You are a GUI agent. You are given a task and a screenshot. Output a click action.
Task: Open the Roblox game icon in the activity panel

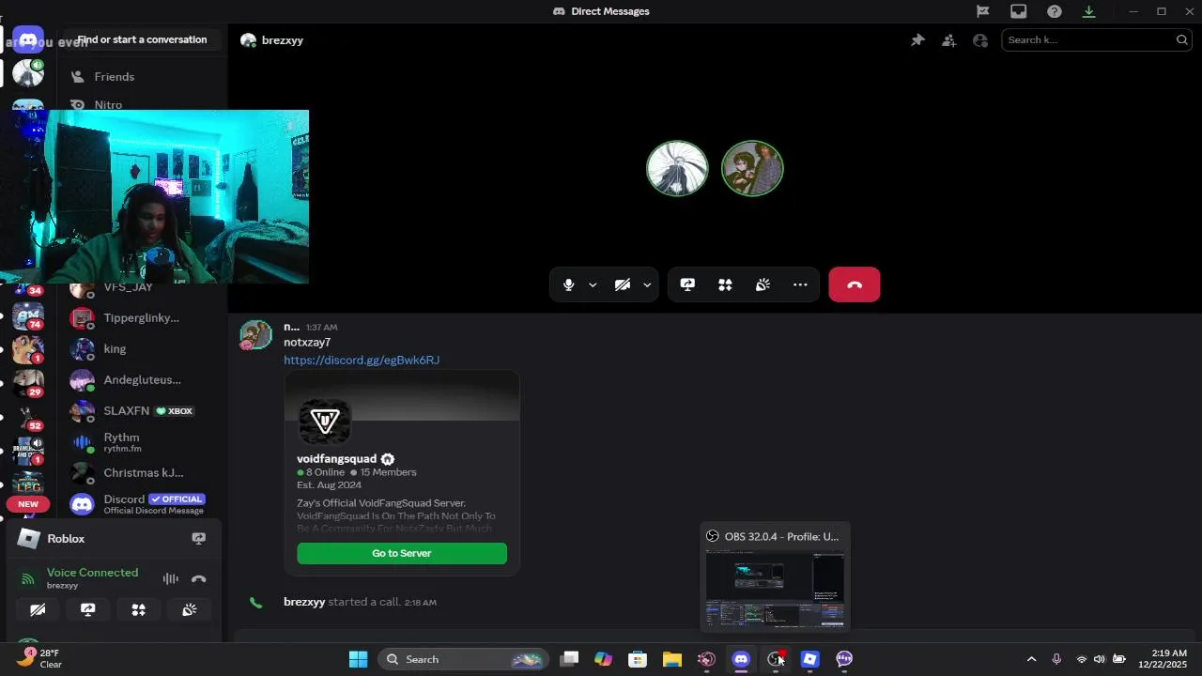[29, 538]
